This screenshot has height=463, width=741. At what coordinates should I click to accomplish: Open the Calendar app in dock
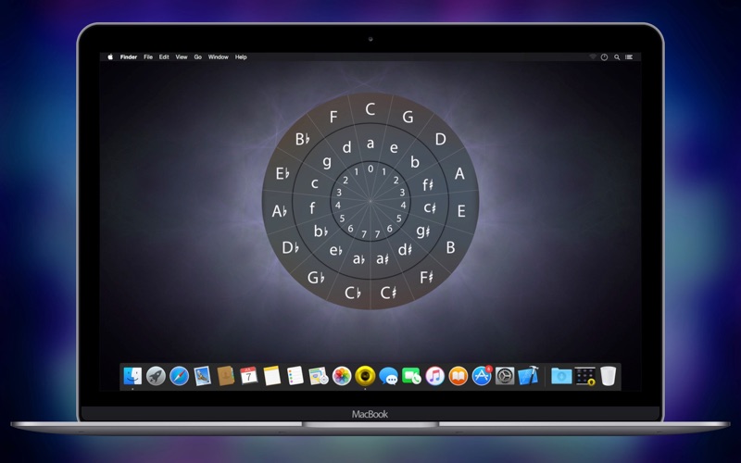(x=248, y=376)
